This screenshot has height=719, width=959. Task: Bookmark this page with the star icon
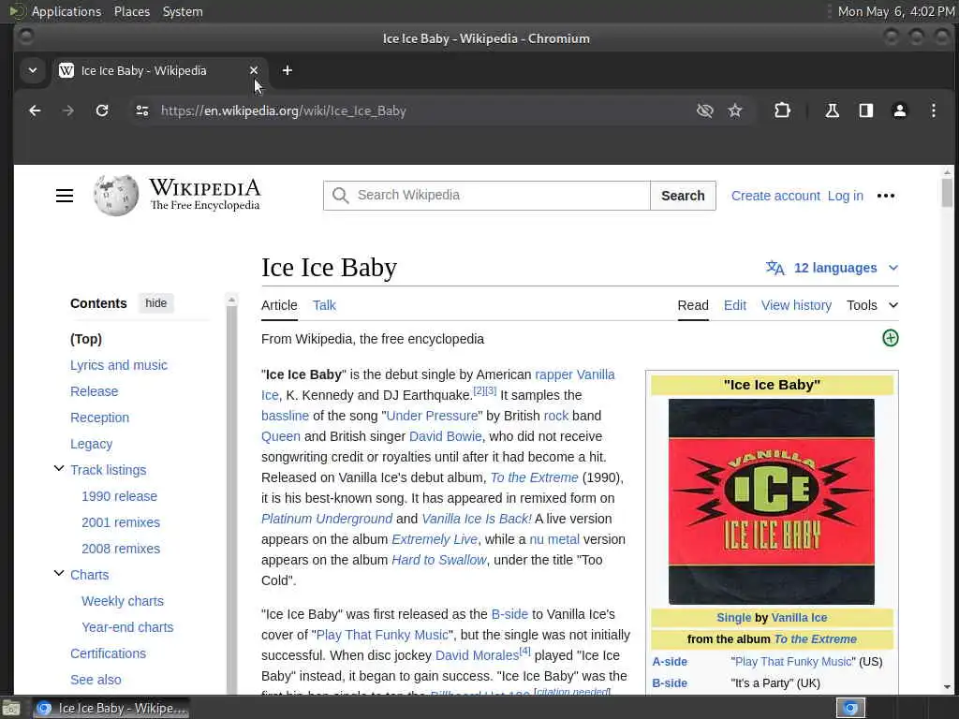pos(735,110)
